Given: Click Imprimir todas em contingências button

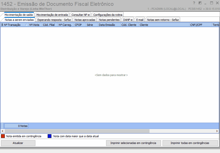Looking at the screenshot, I should (x=190, y=143).
